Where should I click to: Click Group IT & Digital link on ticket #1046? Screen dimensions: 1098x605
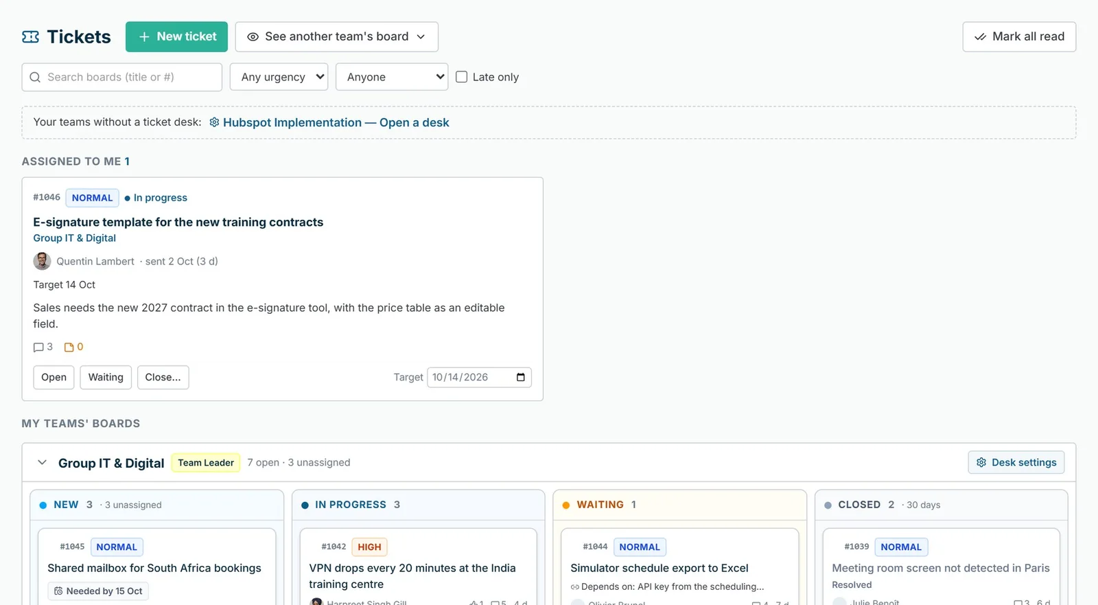click(x=74, y=238)
